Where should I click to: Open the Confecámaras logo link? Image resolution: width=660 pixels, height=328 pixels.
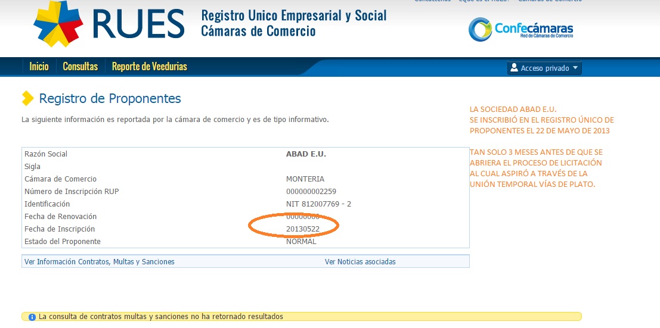point(520,29)
